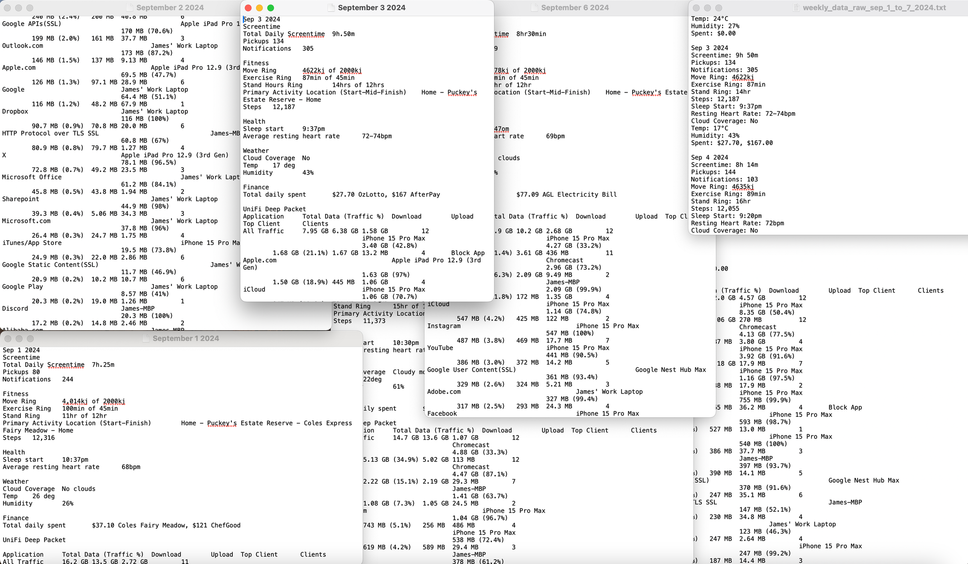This screenshot has height=564, width=968.
Task: Click 'Steps 12,187' in September 3 window
Action: coord(269,107)
